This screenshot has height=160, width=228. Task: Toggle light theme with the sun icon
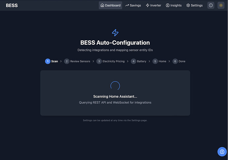click(x=221, y=5)
